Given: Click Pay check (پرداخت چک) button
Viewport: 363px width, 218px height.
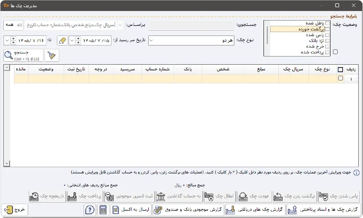Looking at the screenshot, I should point(85,196).
